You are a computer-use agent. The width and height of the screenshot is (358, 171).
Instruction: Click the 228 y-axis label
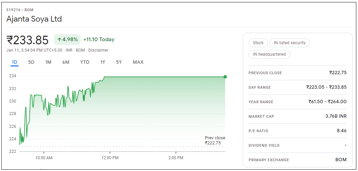pos(12,114)
